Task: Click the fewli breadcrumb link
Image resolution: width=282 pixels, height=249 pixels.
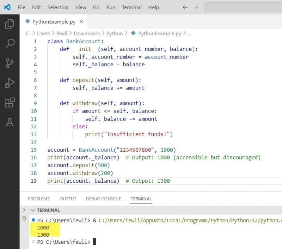Action: pos(63,34)
